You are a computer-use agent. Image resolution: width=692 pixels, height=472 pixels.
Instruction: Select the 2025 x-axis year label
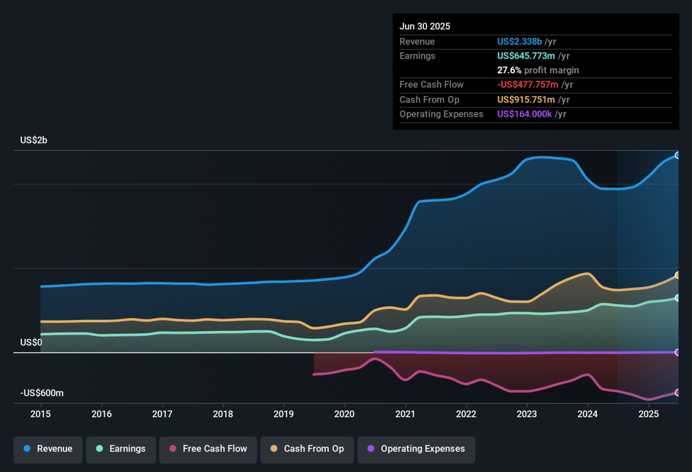[648, 414]
